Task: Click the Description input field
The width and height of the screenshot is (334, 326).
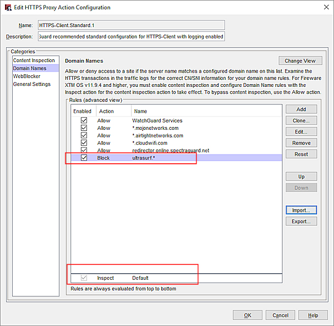Action: tap(131, 37)
